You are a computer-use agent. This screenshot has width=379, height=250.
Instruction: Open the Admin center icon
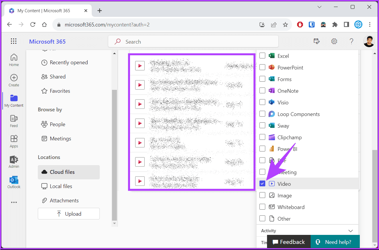[x=14, y=162]
